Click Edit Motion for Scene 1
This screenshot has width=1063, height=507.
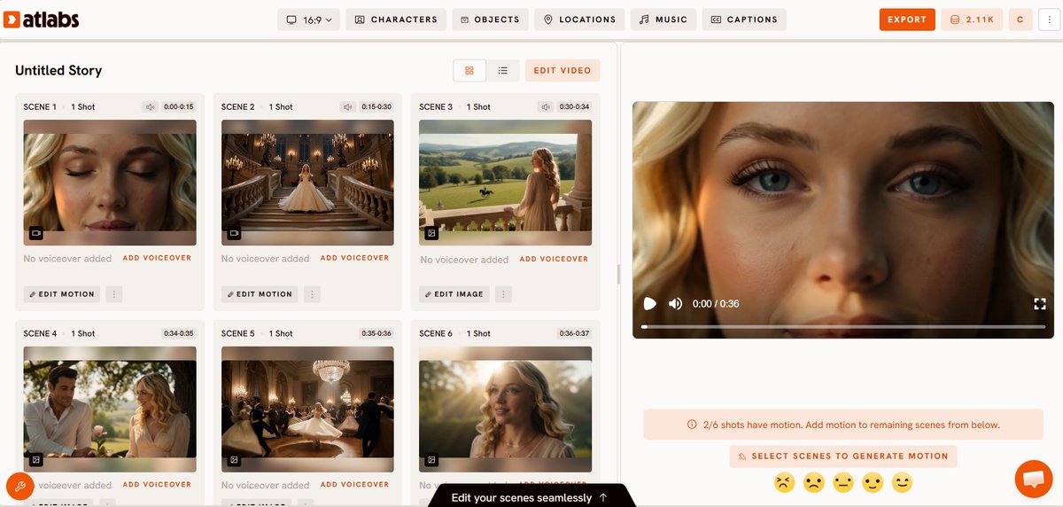(61, 294)
